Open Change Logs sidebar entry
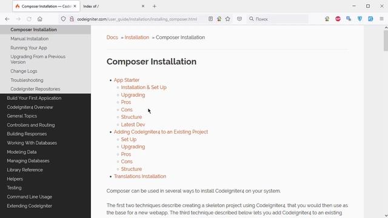This screenshot has height=218, width=388. [24, 71]
